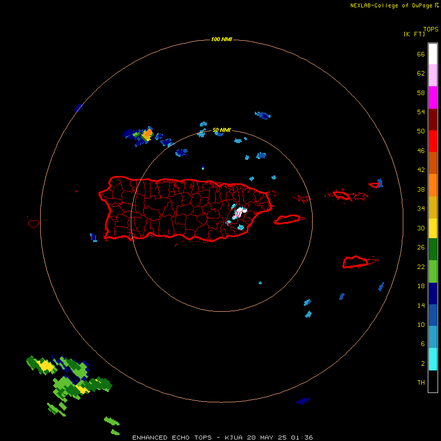Pick the magenta legend color band
This screenshot has height=441, width=441.
pos(433,98)
